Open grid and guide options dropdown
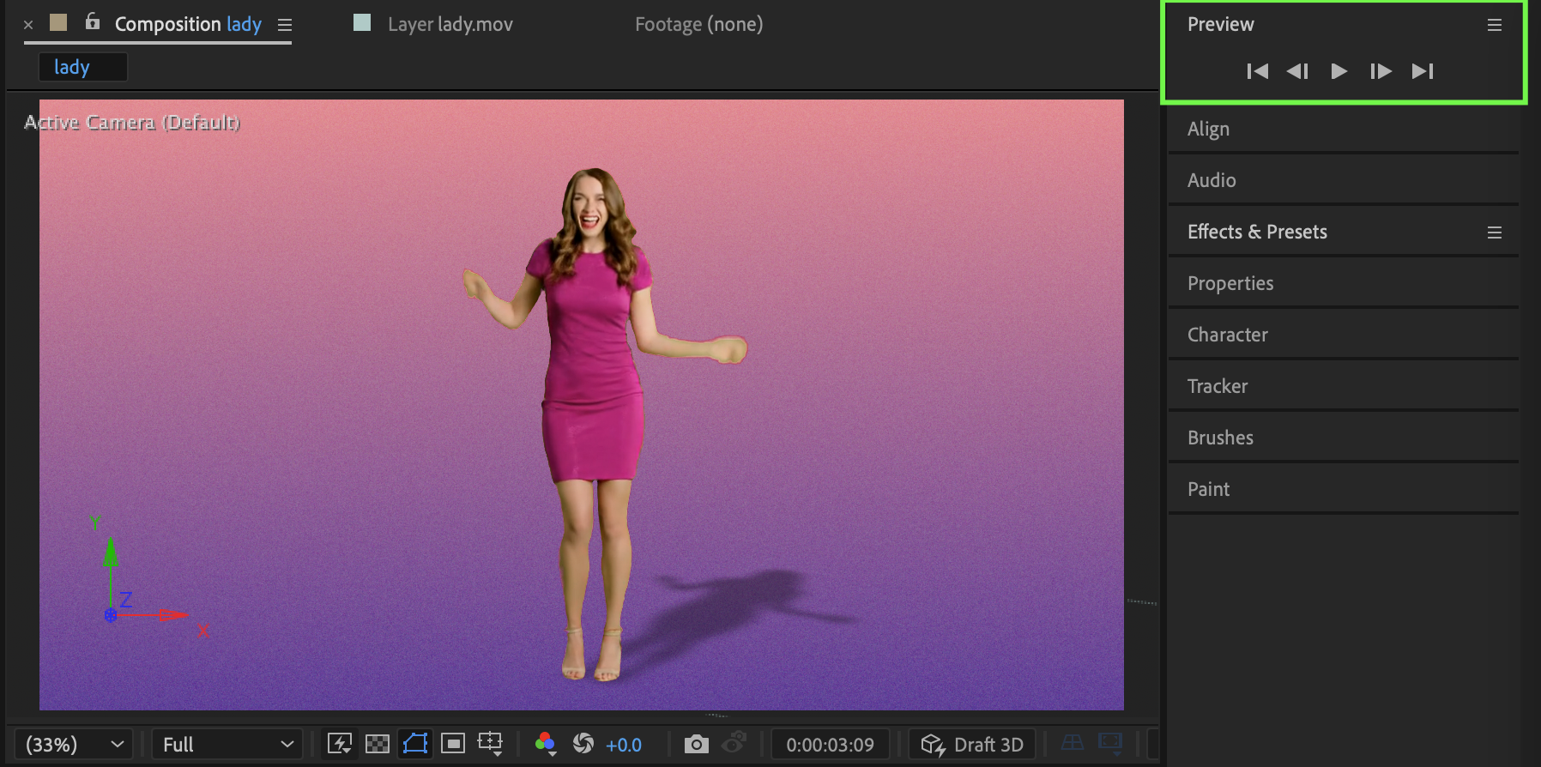This screenshot has height=767, width=1541. click(x=490, y=744)
